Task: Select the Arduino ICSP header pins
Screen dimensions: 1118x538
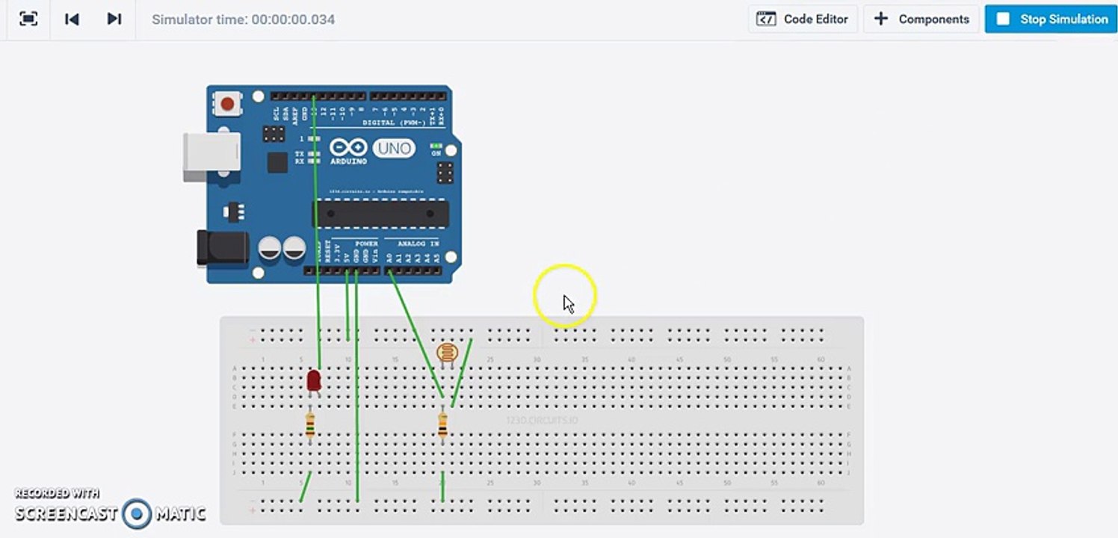Action: pos(445,173)
